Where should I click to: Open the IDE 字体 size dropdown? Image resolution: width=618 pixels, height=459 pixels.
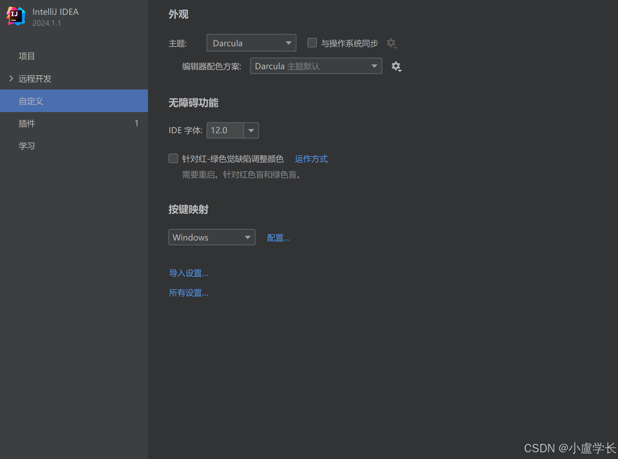point(251,130)
